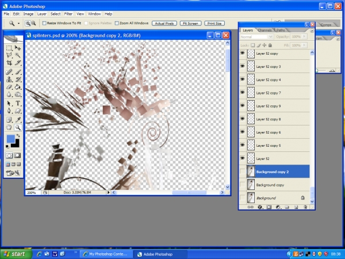Open the blue foreground color swatch
The width and height of the screenshot is (345, 259).
coord(10,139)
